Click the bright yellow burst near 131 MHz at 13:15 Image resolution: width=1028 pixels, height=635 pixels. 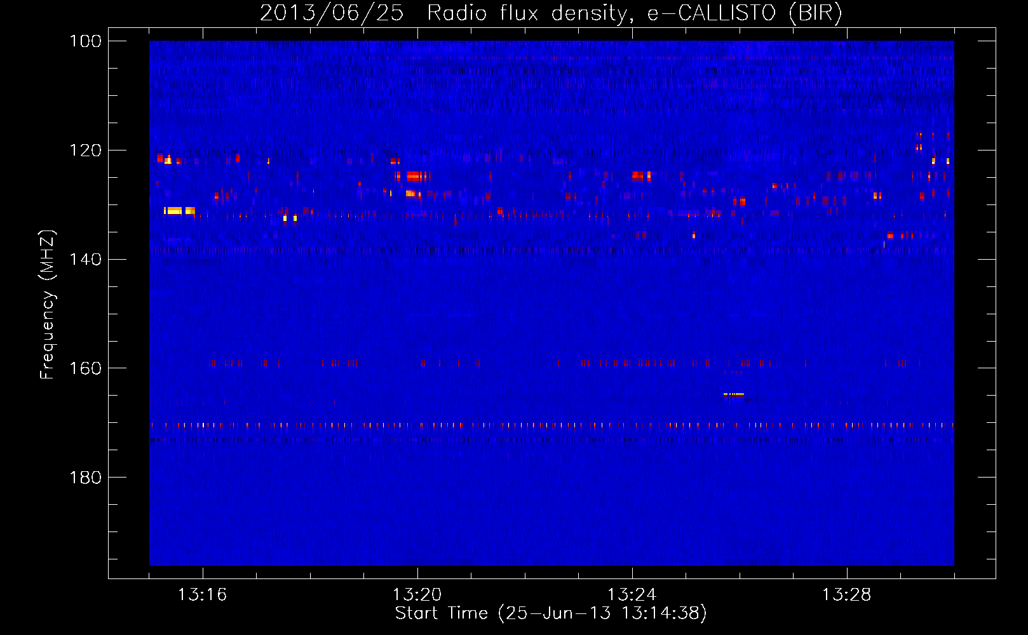(179, 210)
